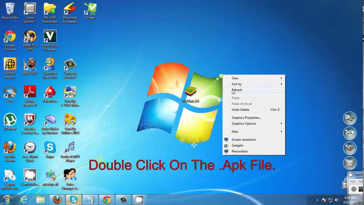Open the network tray icon

point(330,200)
